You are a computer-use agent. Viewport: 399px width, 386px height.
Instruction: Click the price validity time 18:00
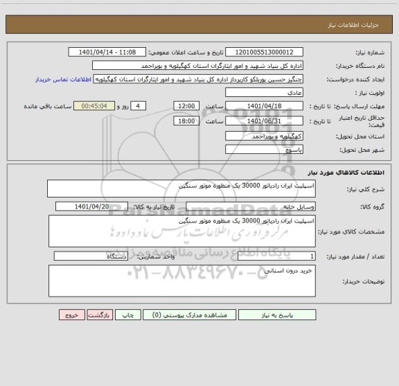point(186,121)
